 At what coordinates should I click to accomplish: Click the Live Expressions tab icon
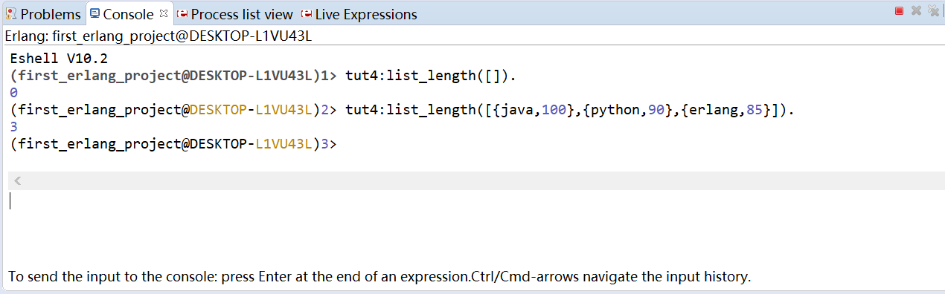click(x=307, y=14)
